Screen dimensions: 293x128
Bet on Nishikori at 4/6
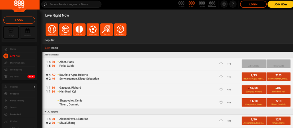pyautogui.click(x=278, y=89)
